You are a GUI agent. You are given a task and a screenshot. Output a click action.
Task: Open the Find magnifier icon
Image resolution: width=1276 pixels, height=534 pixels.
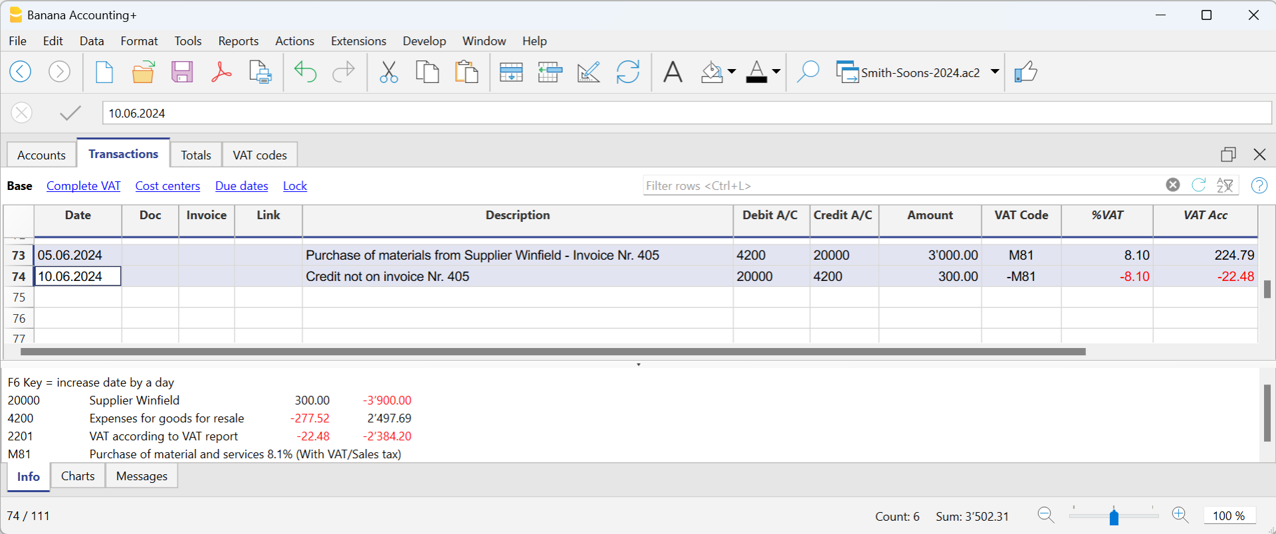(807, 72)
